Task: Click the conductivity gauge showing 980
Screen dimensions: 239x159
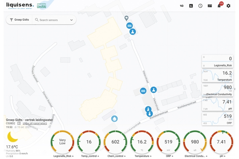Action: tap(195, 142)
